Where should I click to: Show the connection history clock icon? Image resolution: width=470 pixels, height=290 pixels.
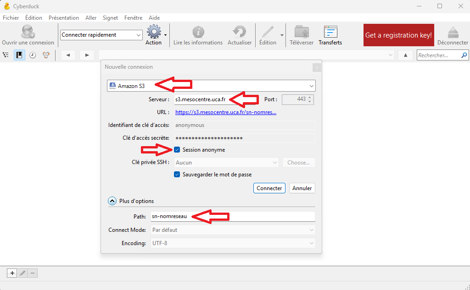tap(33, 55)
